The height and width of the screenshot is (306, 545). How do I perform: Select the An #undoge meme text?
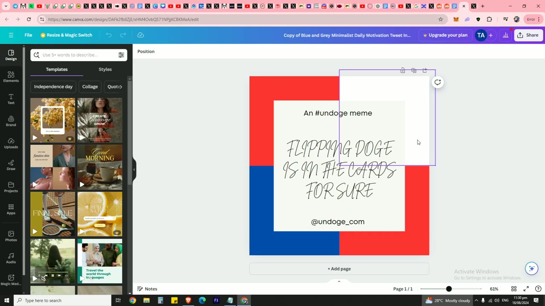[x=338, y=113]
